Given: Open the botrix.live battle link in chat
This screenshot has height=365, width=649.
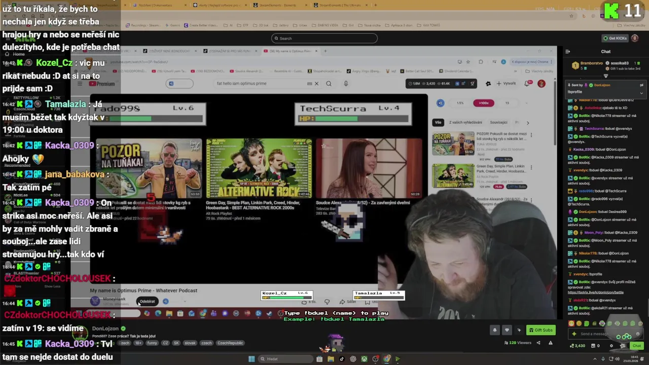Looking at the screenshot, I should (596, 293).
